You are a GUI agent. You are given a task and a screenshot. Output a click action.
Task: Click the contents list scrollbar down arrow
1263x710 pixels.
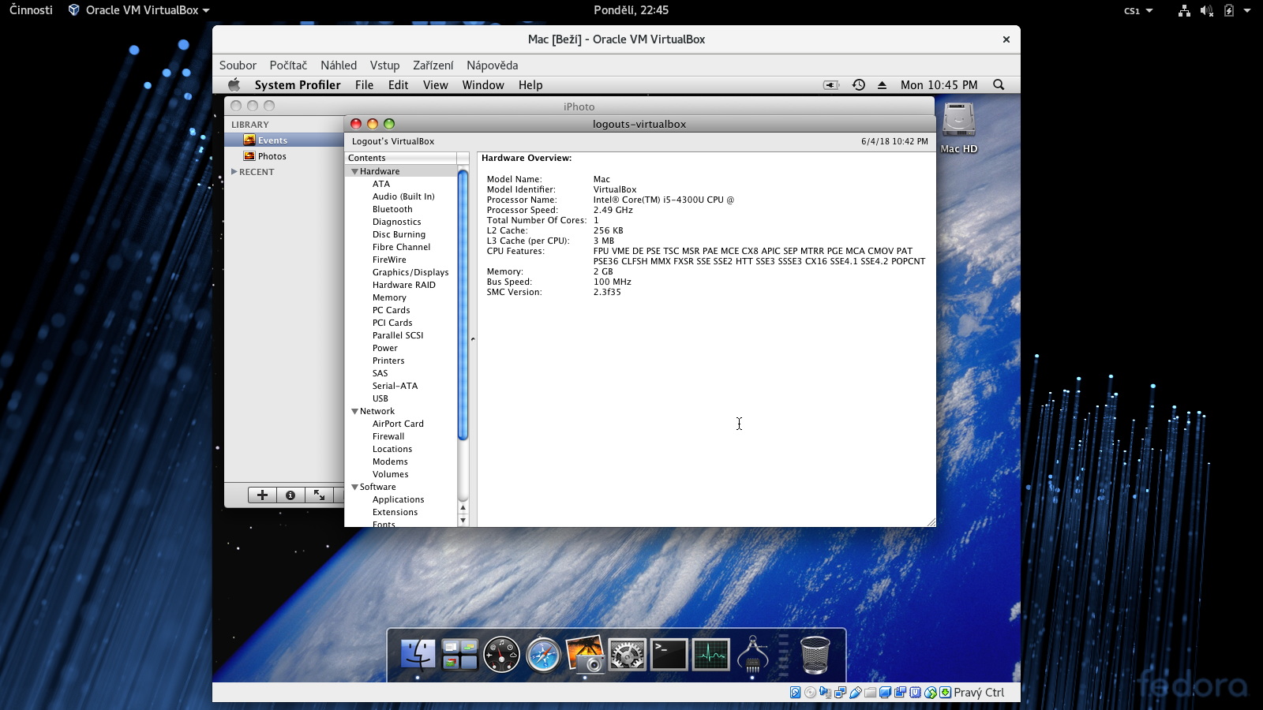click(x=463, y=521)
